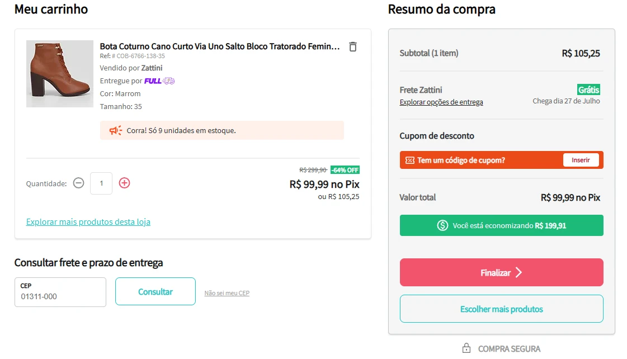The image size is (627, 359).
Task: Click the padlock Compra Segura icon
Action: (466, 348)
